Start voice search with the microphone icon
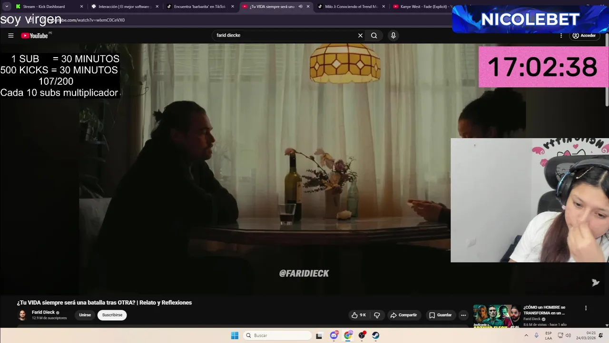Image resolution: width=609 pixels, height=343 pixels. pyautogui.click(x=393, y=35)
